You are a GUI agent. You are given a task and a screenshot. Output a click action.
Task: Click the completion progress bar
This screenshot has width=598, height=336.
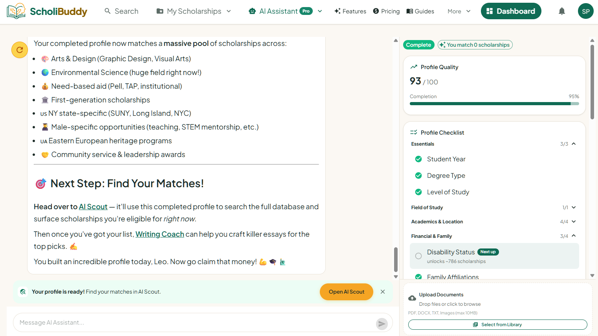494,104
